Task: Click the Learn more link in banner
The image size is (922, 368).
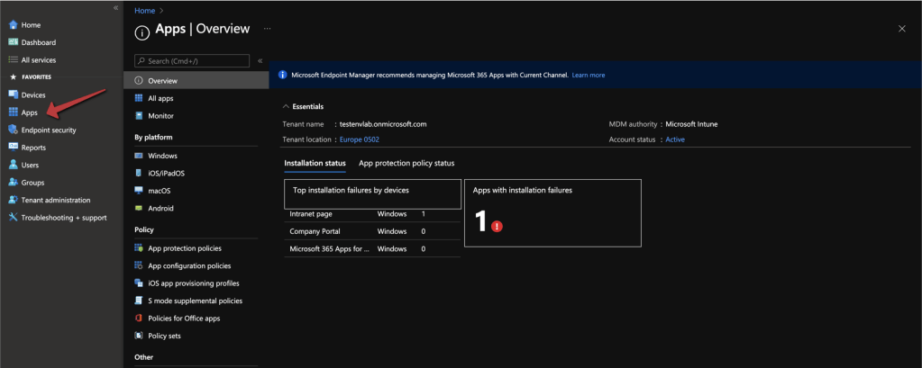Action: [x=589, y=75]
